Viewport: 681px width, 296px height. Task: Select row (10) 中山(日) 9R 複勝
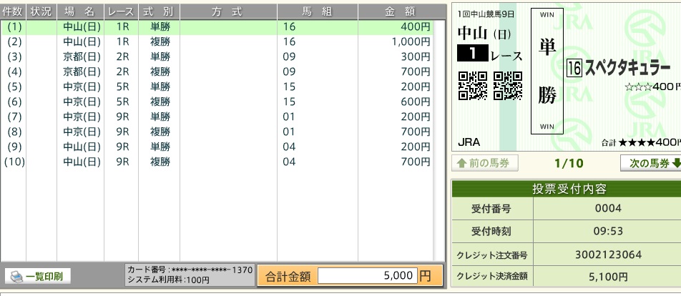217,162
